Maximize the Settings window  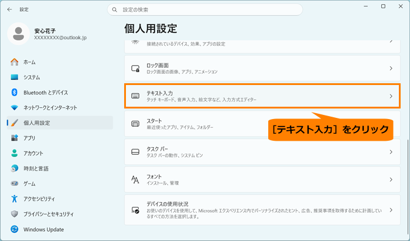coord(383,6)
